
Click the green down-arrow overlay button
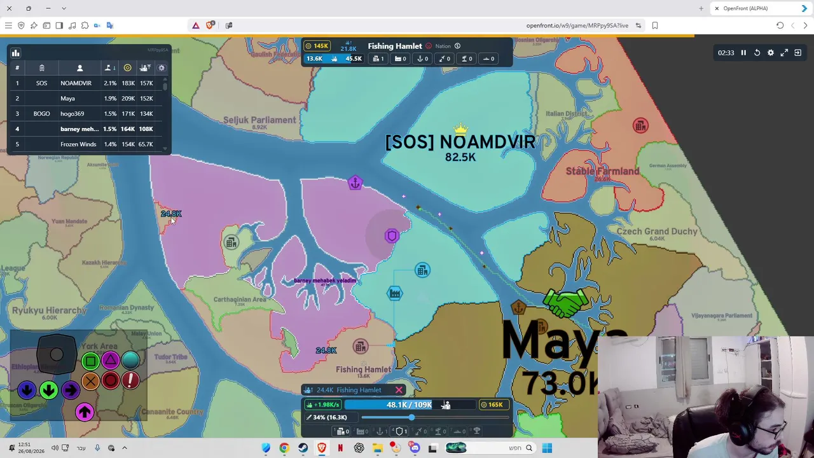[48, 390]
